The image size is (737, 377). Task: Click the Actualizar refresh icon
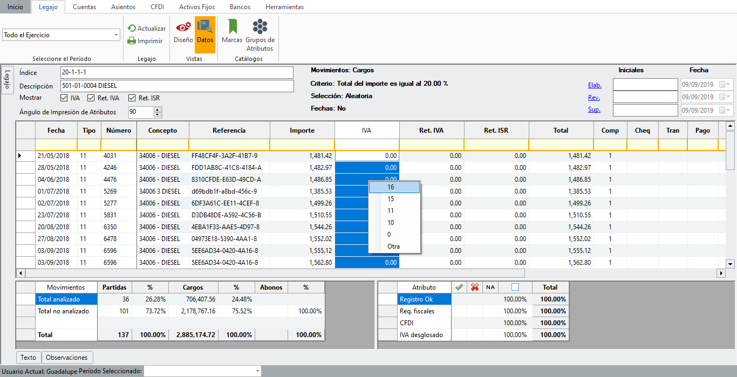132,29
